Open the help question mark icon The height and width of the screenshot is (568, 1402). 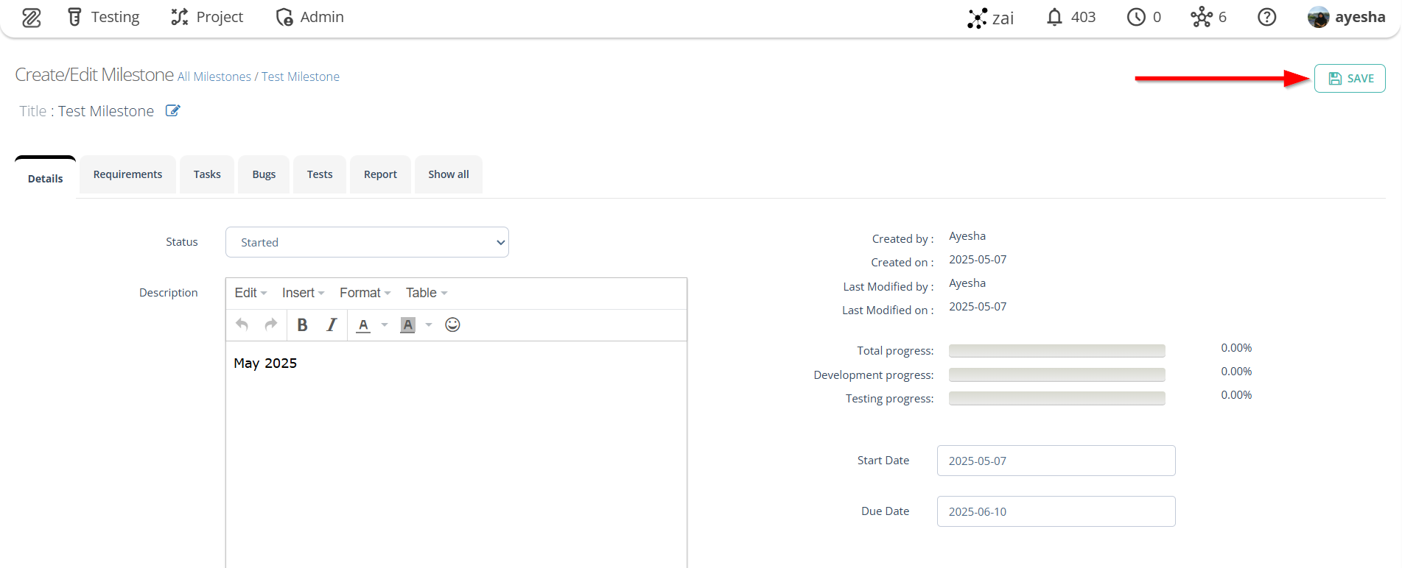point(1266,17)
